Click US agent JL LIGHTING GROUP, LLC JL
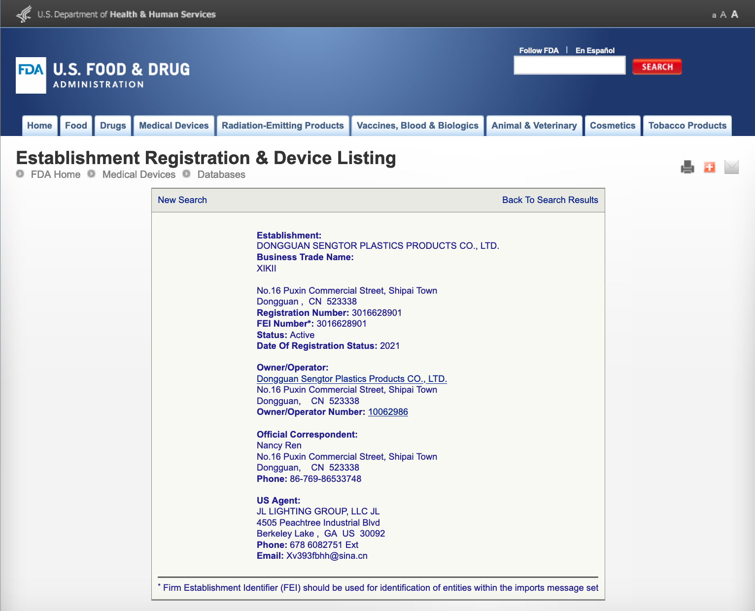This screenshot has width=755, height=611. coord(318,511)
